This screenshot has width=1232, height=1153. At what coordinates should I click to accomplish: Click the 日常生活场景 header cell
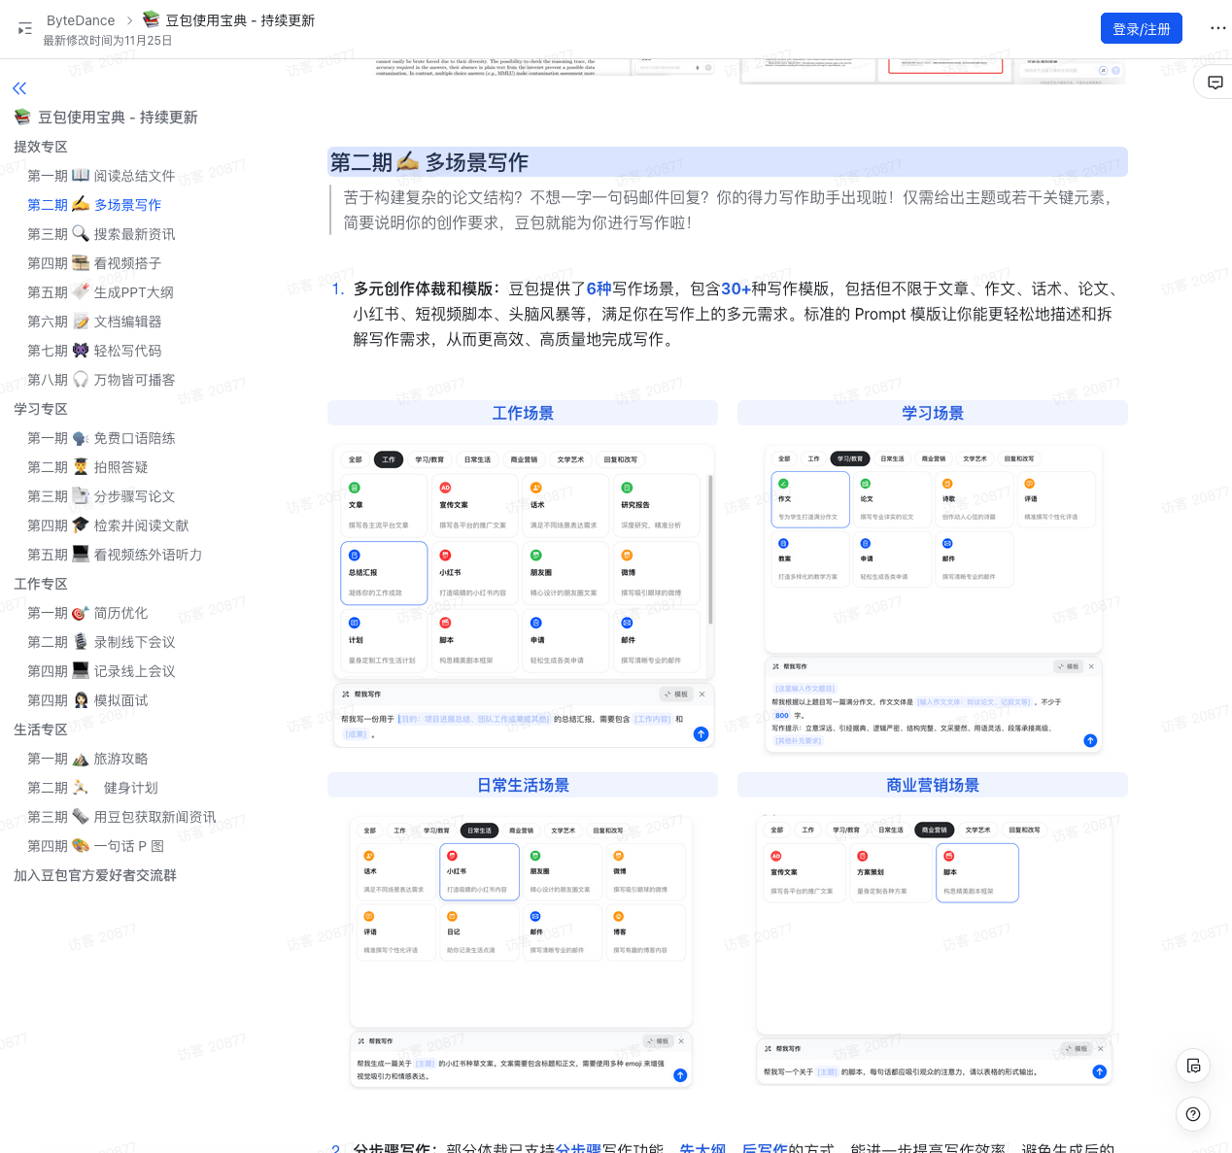pos(523,785)
